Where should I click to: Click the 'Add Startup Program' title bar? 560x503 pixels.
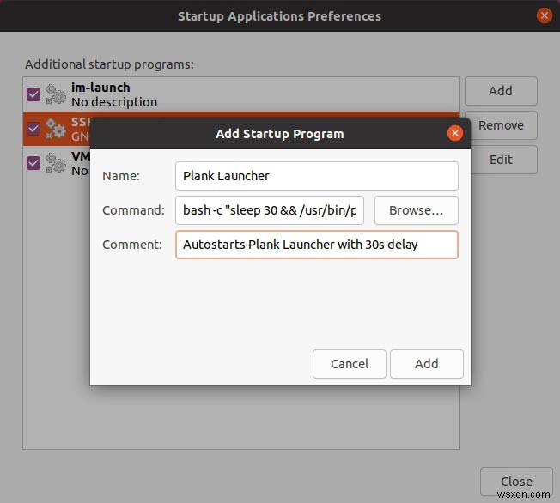pyautogui.click(x=280, y=134)
